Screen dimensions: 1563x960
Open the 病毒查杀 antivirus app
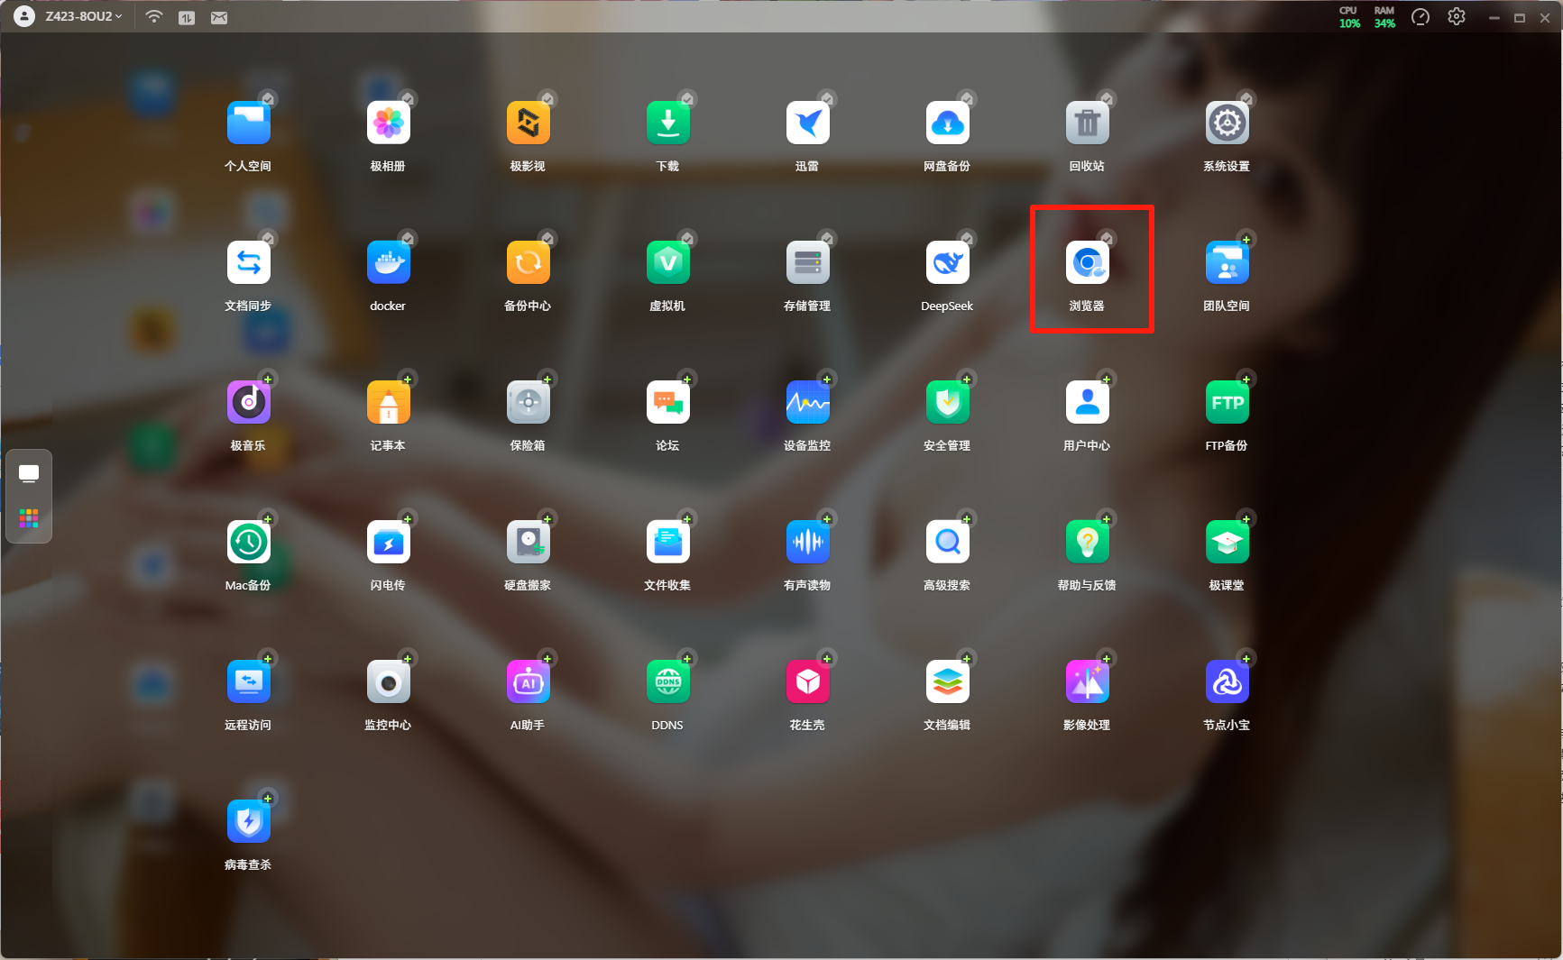pos(249,821)
